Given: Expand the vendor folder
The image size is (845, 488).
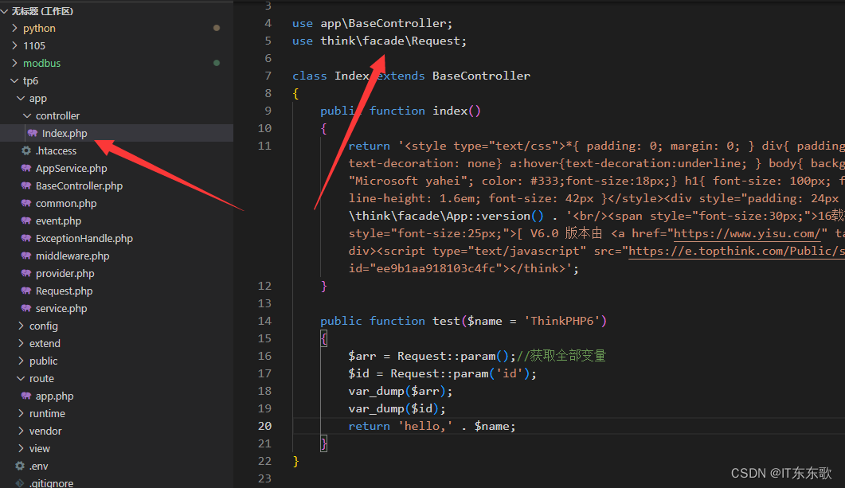Looking at the screenshot, I should point(21,431).
